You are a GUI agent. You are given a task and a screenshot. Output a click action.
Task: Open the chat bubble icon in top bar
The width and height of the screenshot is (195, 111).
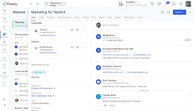coord(174,4)
